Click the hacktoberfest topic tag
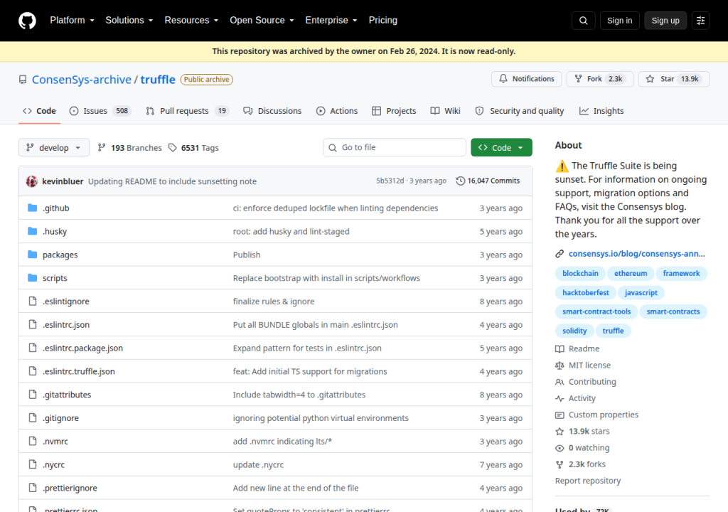Image resolution: width=728 pixels, height=512 pixels. pos(586,292)
